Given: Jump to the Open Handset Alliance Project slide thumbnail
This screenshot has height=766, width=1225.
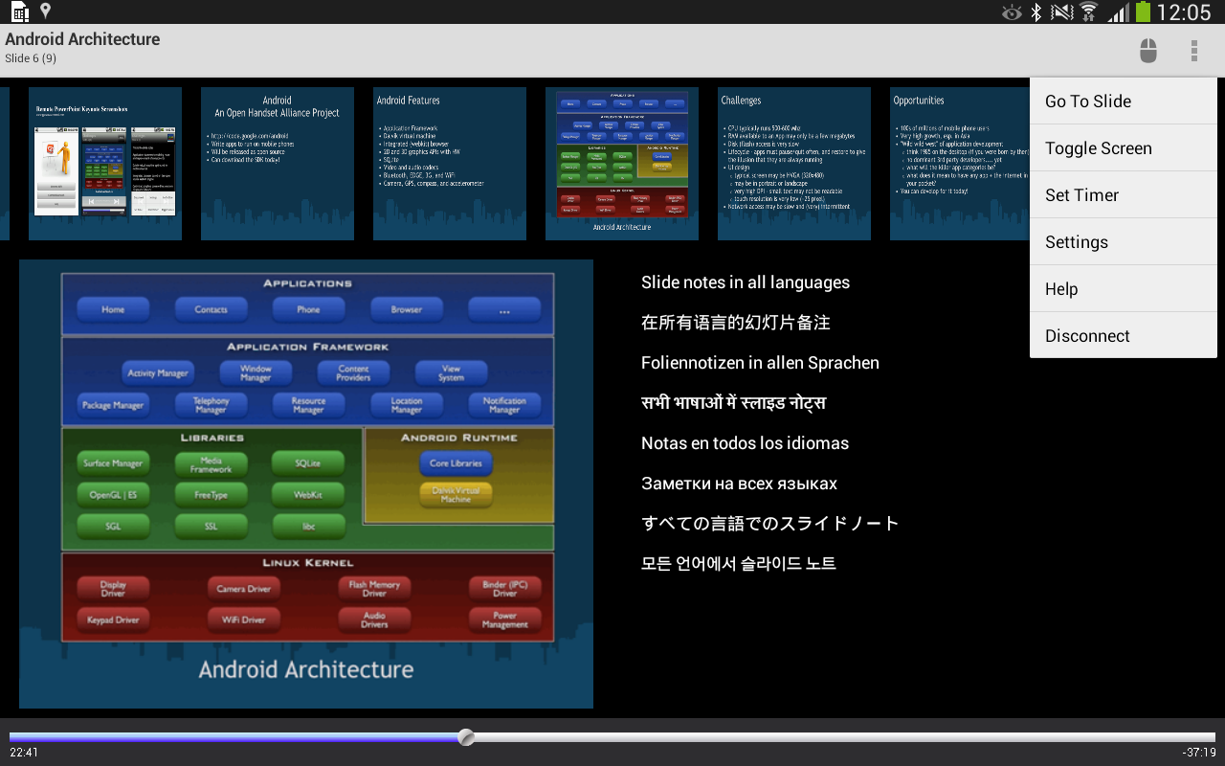Looking at the screenshot, I should tap(278, 164).
